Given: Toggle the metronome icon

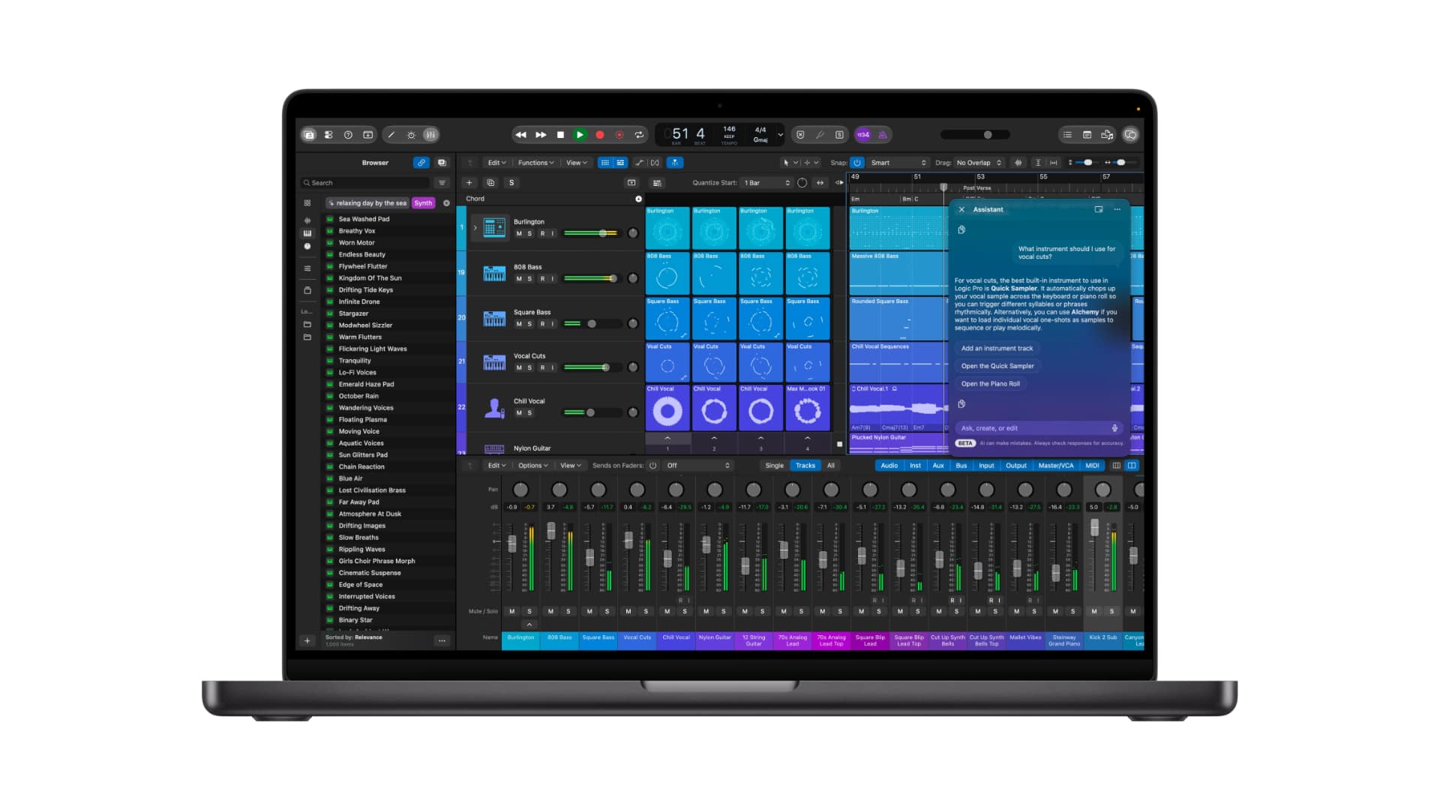Looking at the screenshot, I should pos(883,135).
